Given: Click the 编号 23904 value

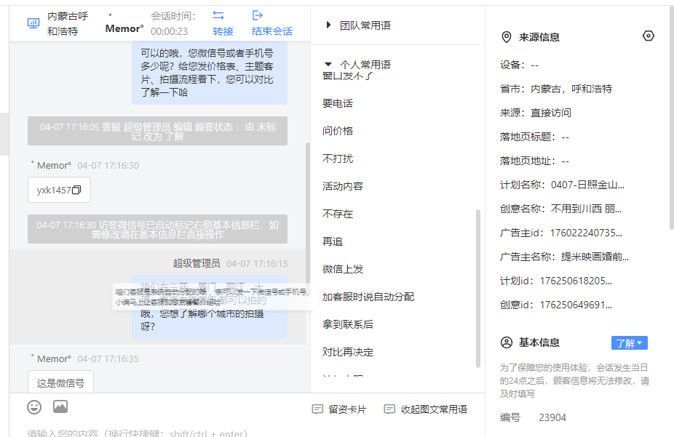Looking at the screenshot, I should pos(552,417).
